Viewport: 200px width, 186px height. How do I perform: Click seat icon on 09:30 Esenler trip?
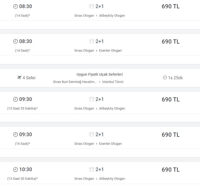click(x=92, y=134)
